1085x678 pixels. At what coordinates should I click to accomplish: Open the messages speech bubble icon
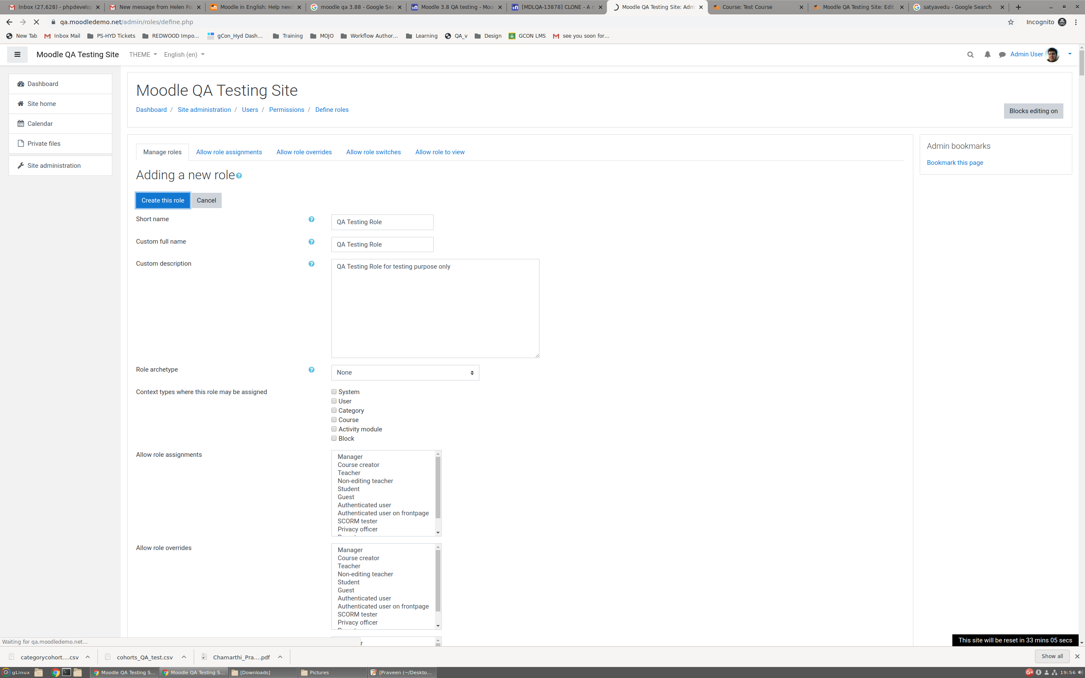point(1002,55)
